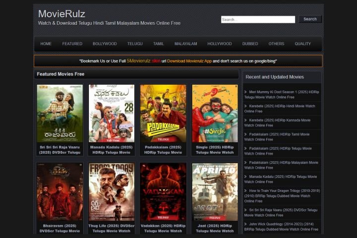Open Sri Sri Sri Raja Vaaru poster

(59, 113)
